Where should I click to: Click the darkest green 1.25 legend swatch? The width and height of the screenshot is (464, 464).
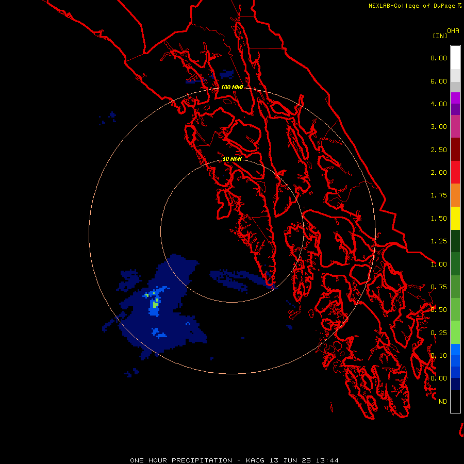pos(455,241)
